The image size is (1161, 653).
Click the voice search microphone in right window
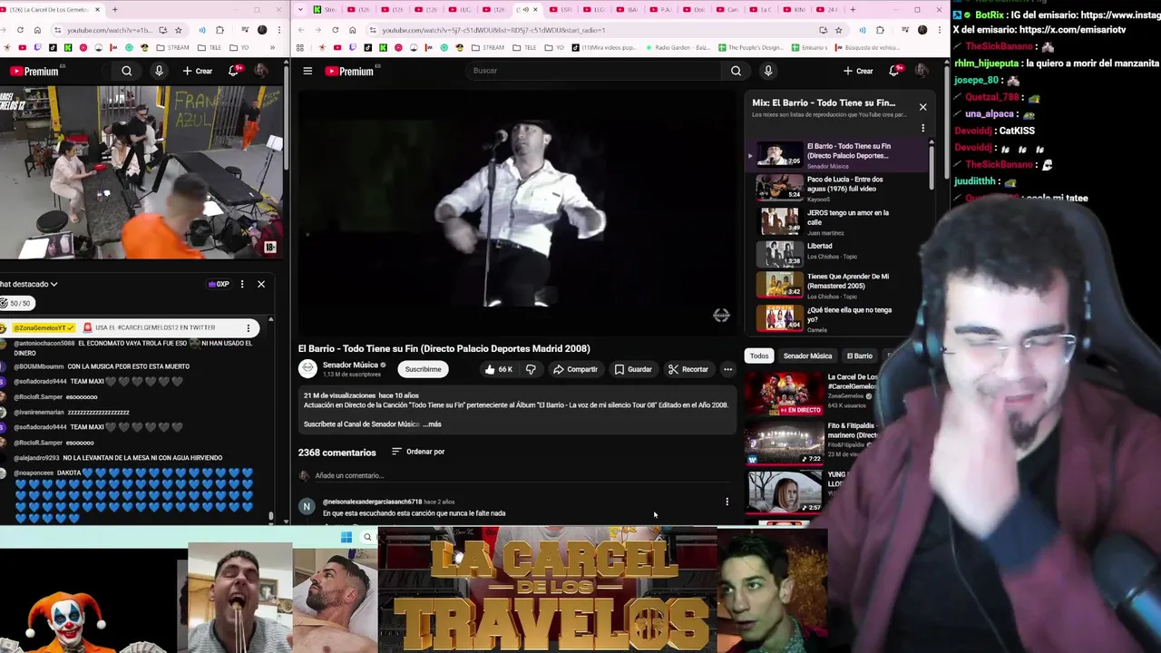[768, 71]
